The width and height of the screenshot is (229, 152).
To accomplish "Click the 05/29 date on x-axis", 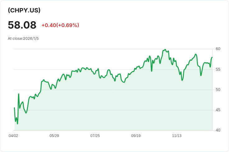I will coord(54,136).
